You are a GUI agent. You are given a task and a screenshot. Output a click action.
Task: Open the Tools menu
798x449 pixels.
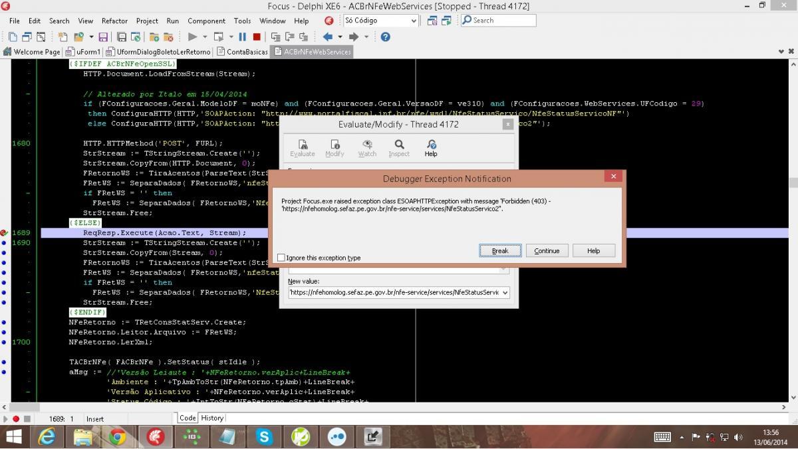coord(242,21)
